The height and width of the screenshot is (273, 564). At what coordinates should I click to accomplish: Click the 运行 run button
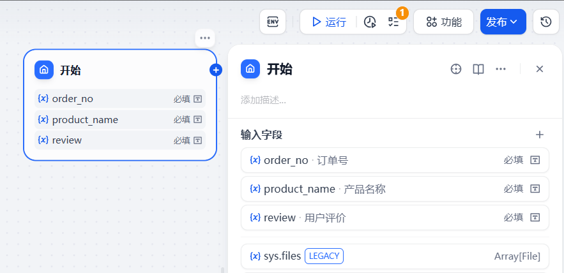click(329, 22)
